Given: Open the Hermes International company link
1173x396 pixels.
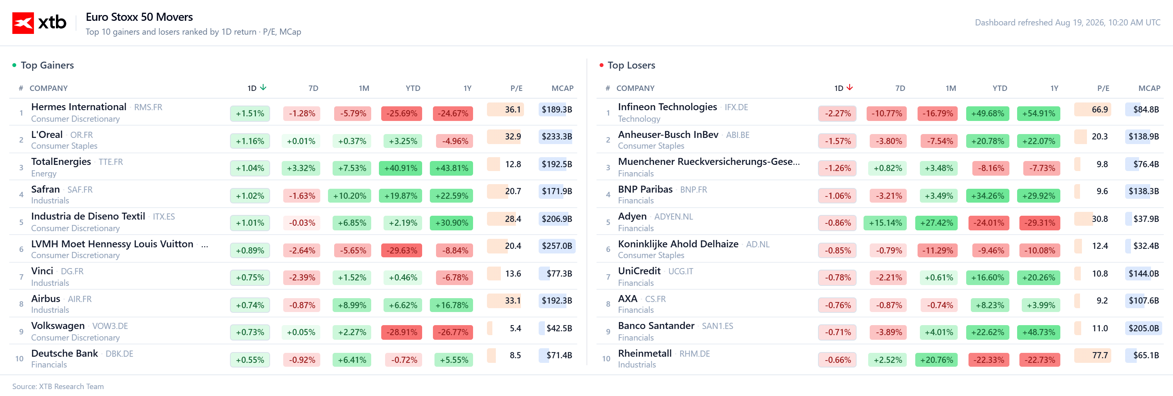Looking at the screenshot, I should [79, 107].
